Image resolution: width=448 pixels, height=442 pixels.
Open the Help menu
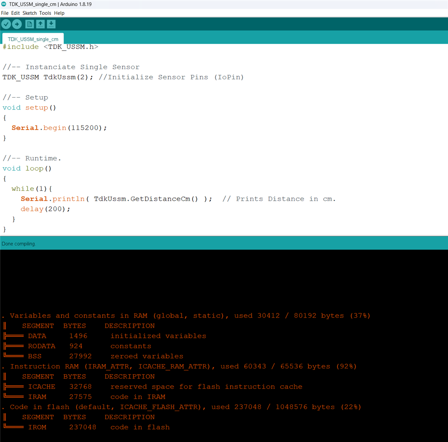coord(59,13)
